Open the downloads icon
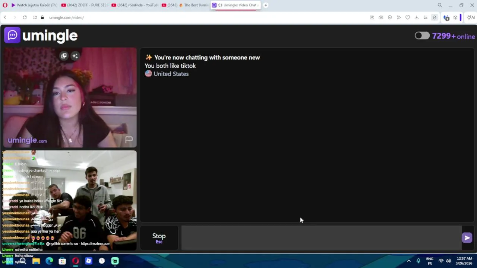Viewport: 477px width, 268px height. click(x=417, y=17)
